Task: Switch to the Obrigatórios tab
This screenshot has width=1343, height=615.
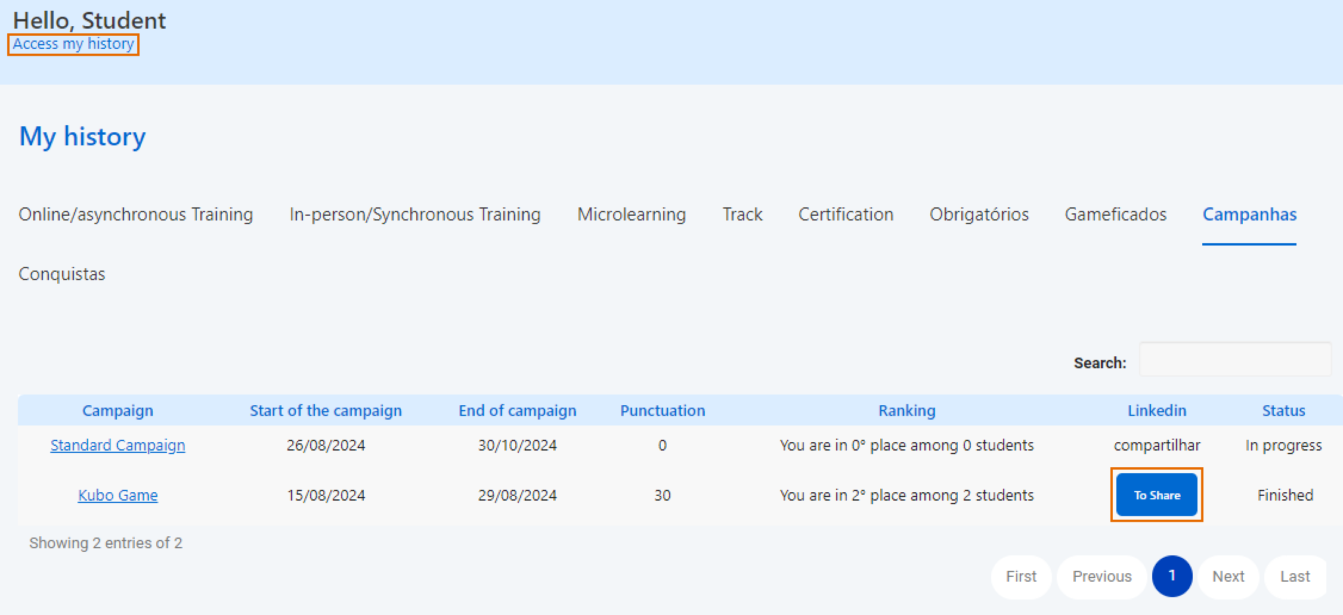Action: tap(979, 215)
